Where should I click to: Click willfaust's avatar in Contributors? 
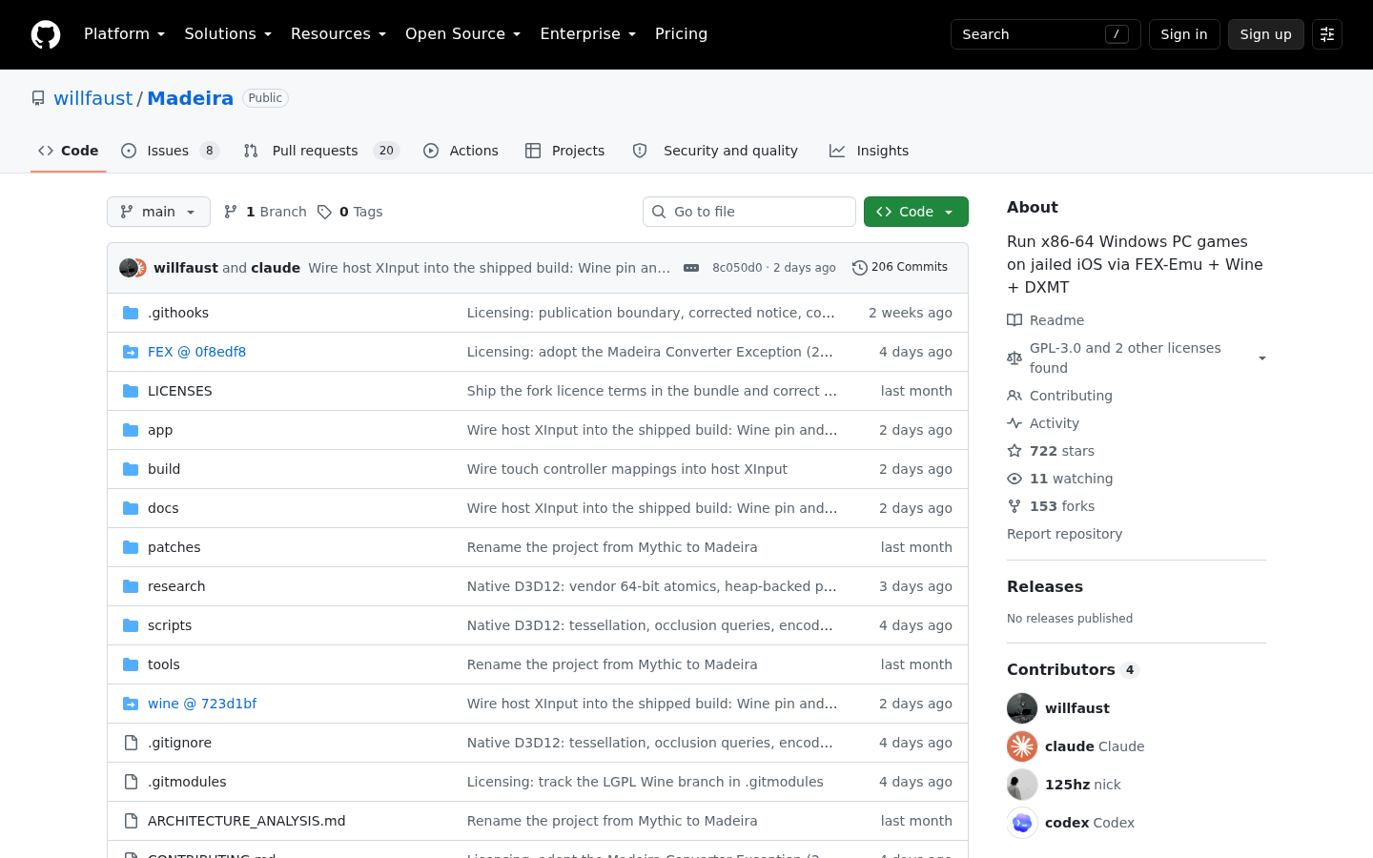(1022, 708)
